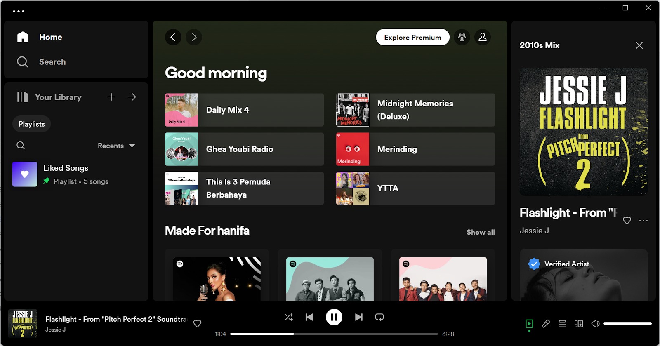The width and height of the screenshot is (660, 346).
Task: Open the play queue
Action: coord(562,324)
